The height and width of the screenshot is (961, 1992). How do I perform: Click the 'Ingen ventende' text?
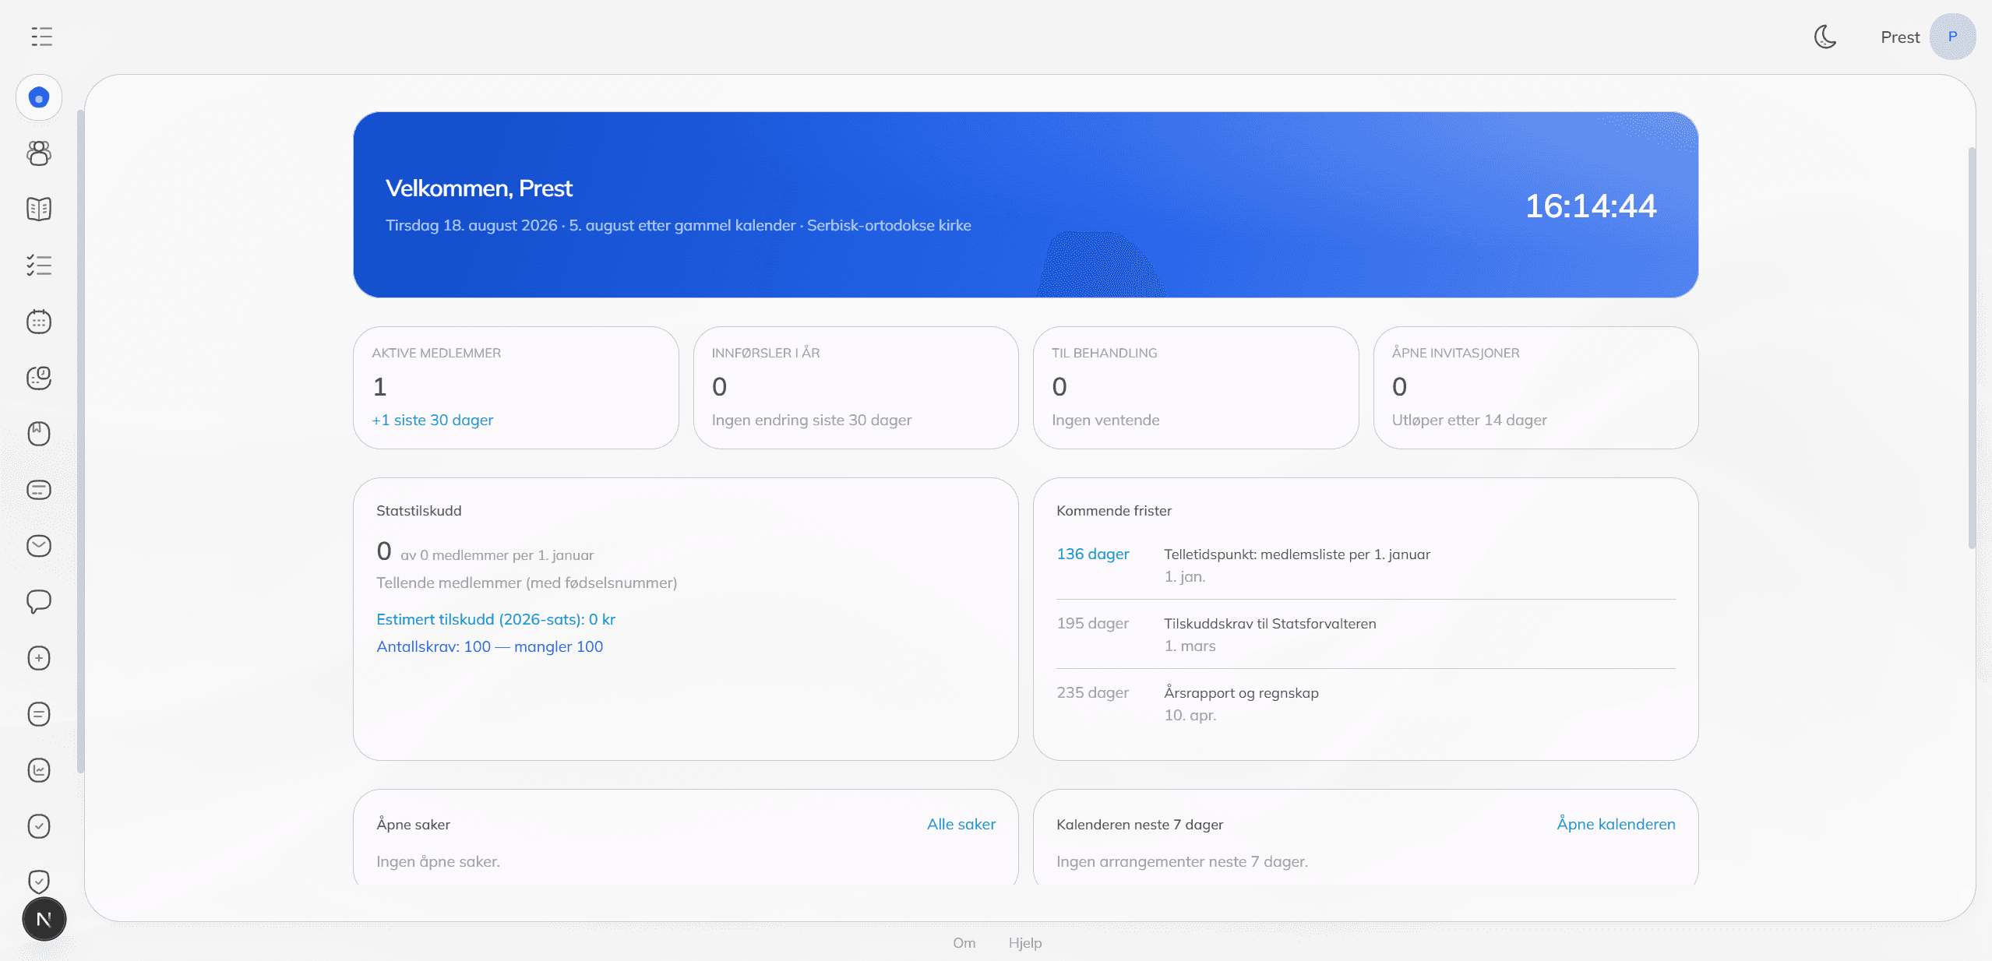click(1105, 420)
